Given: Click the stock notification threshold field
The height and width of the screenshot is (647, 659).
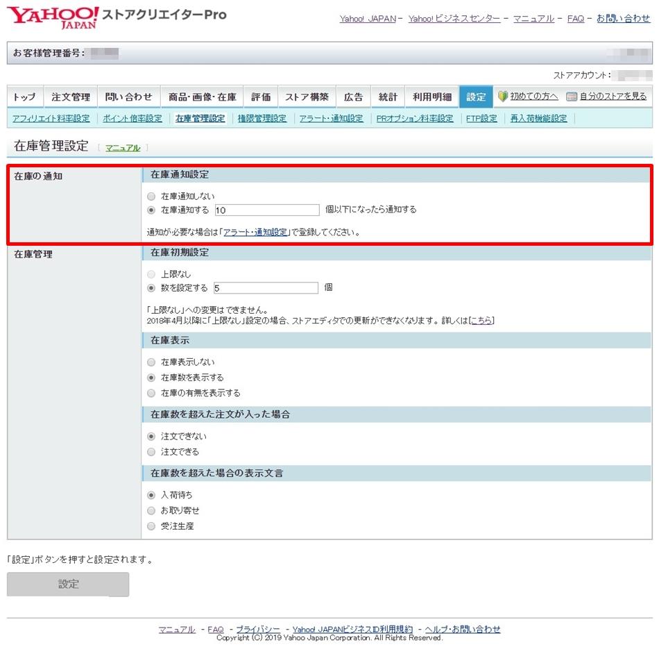Looking at the screenshot, I should [x=267, y=210].
